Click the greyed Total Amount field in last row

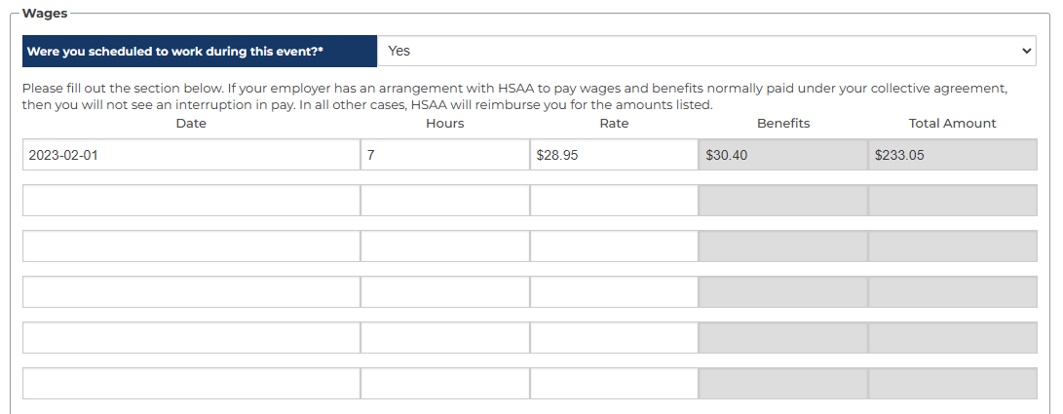coord(953,384)
